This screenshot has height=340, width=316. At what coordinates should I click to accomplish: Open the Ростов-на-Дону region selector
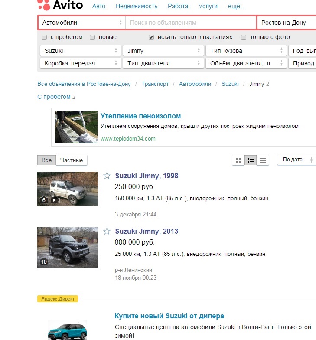coord(287,23)
